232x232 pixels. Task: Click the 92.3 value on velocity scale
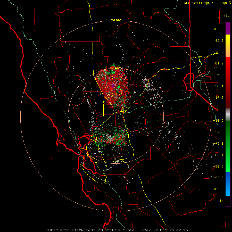219,40
